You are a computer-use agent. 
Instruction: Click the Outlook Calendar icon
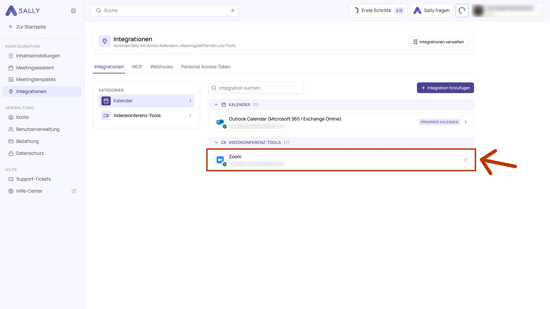coord(220,122)
